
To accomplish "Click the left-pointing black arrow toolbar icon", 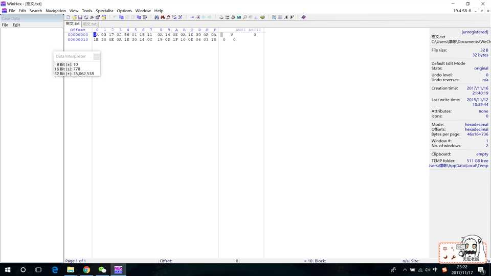I will point(286,17).
